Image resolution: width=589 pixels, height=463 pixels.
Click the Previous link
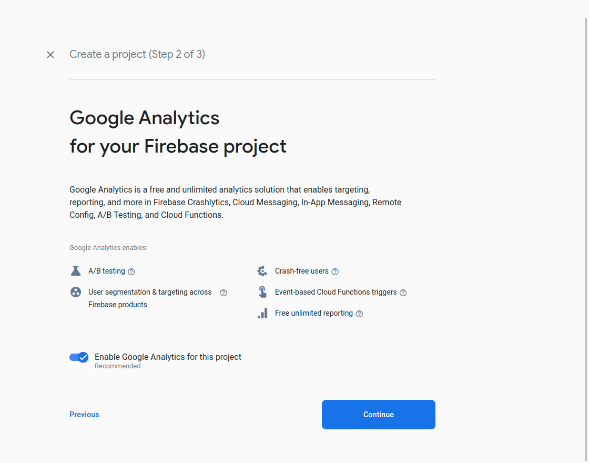click(x=84, y=415)
